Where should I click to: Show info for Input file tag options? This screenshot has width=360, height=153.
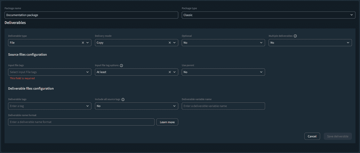pos(121,65)
